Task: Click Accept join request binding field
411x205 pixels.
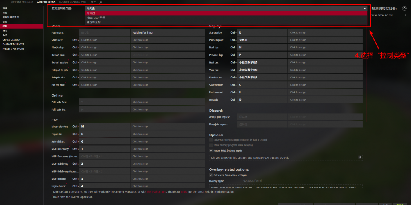Action: [262, 117]
